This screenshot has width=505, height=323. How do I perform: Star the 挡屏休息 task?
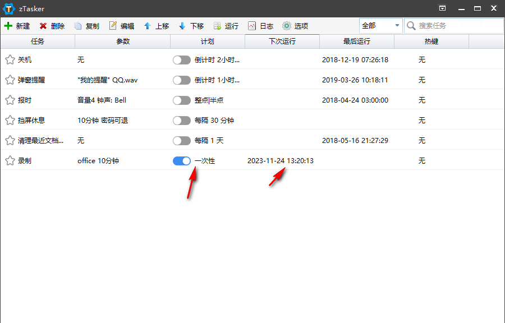10,121
